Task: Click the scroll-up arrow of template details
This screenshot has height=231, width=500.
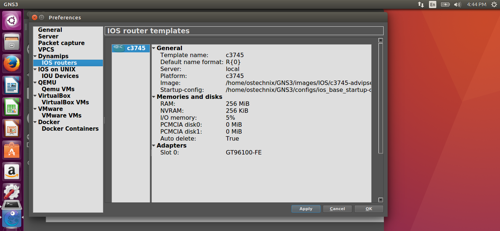Action: [381, 41]
